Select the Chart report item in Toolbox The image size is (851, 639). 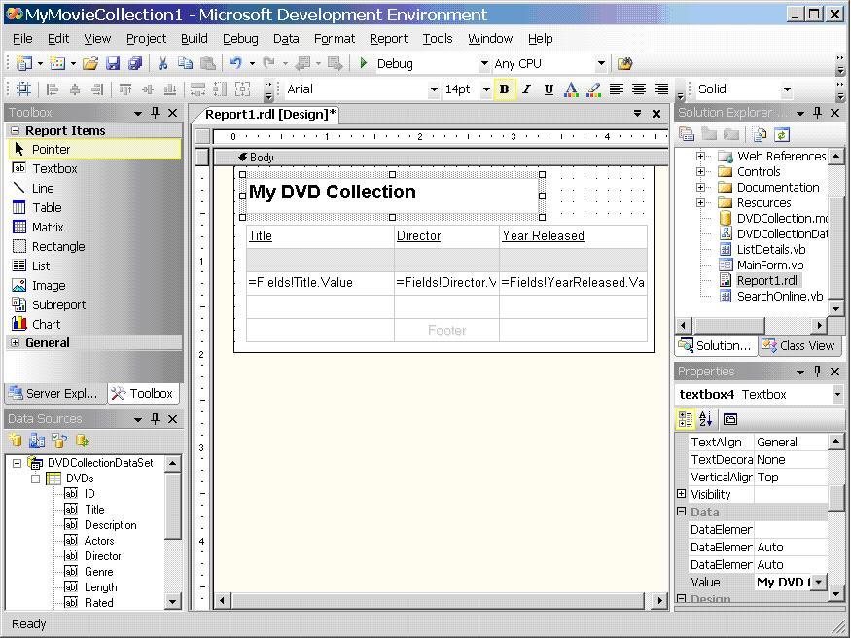(46, 324)
